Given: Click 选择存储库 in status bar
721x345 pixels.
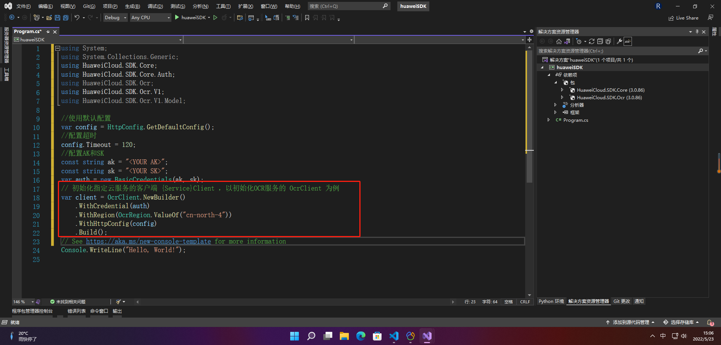Looking at the screenshot, I should tap(681, 322).
